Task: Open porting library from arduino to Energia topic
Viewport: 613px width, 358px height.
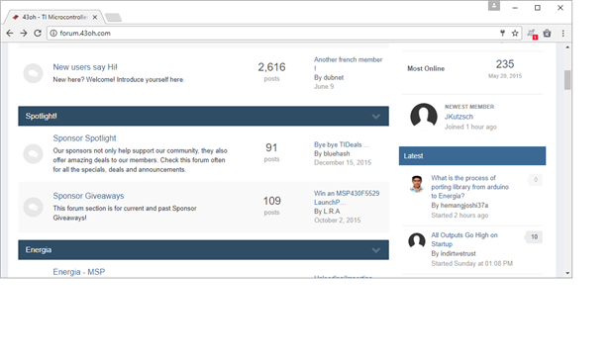Action: point(469,187)
